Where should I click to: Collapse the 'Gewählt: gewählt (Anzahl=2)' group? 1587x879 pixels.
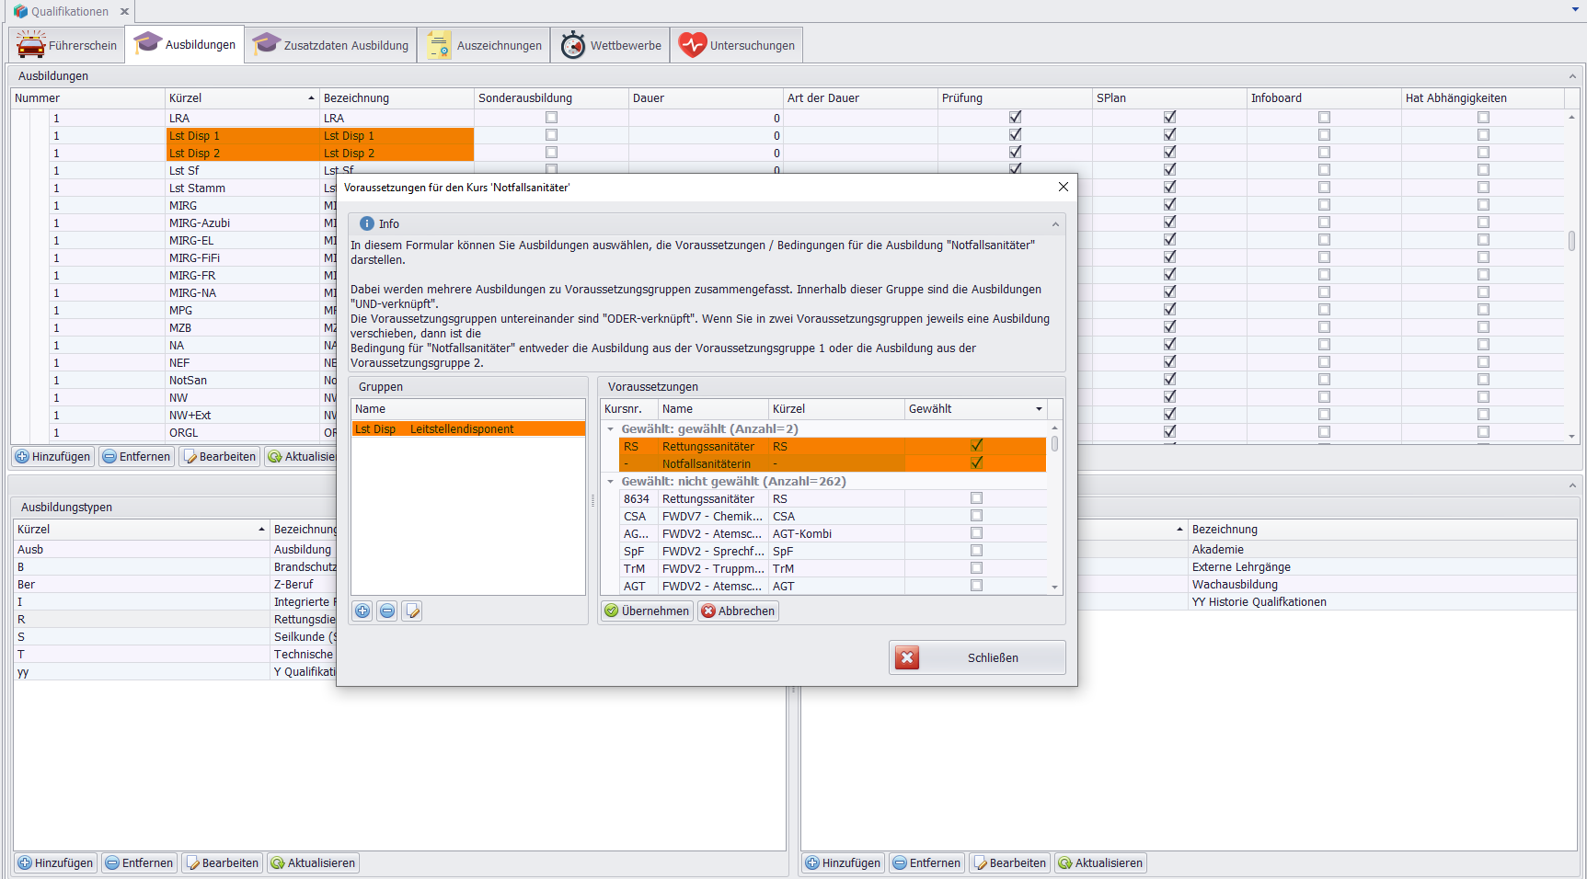610,429
